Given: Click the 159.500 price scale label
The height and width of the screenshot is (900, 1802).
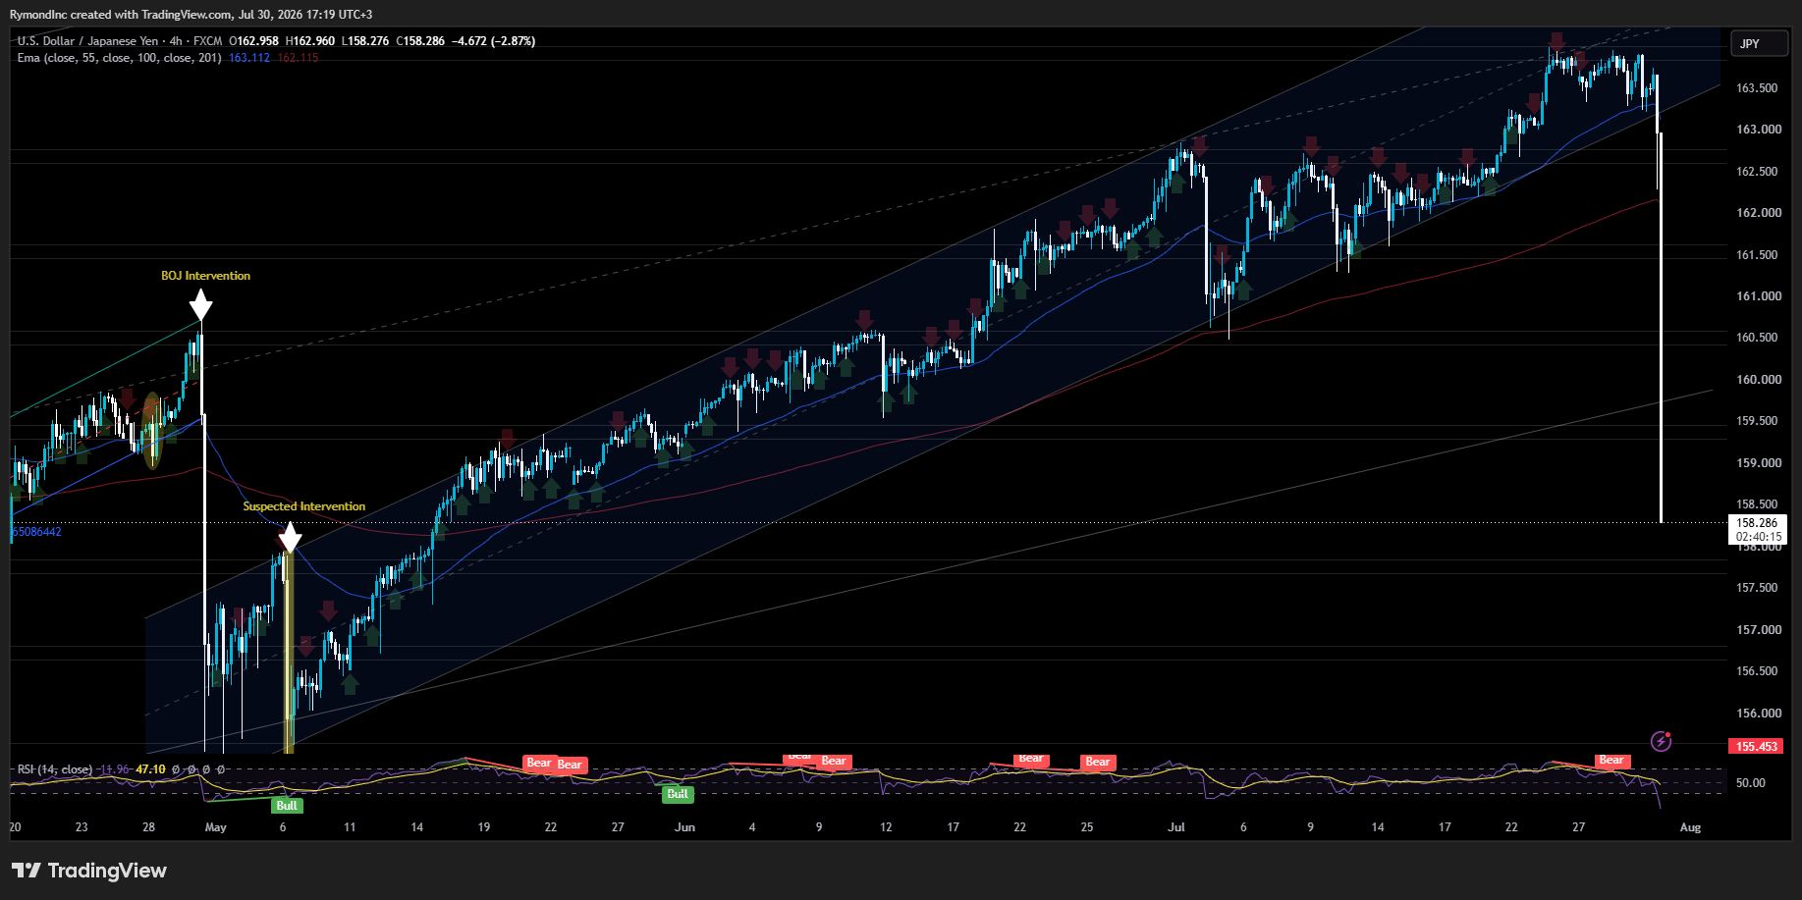Looking at the screenshot, I should tap(1757, 421).
